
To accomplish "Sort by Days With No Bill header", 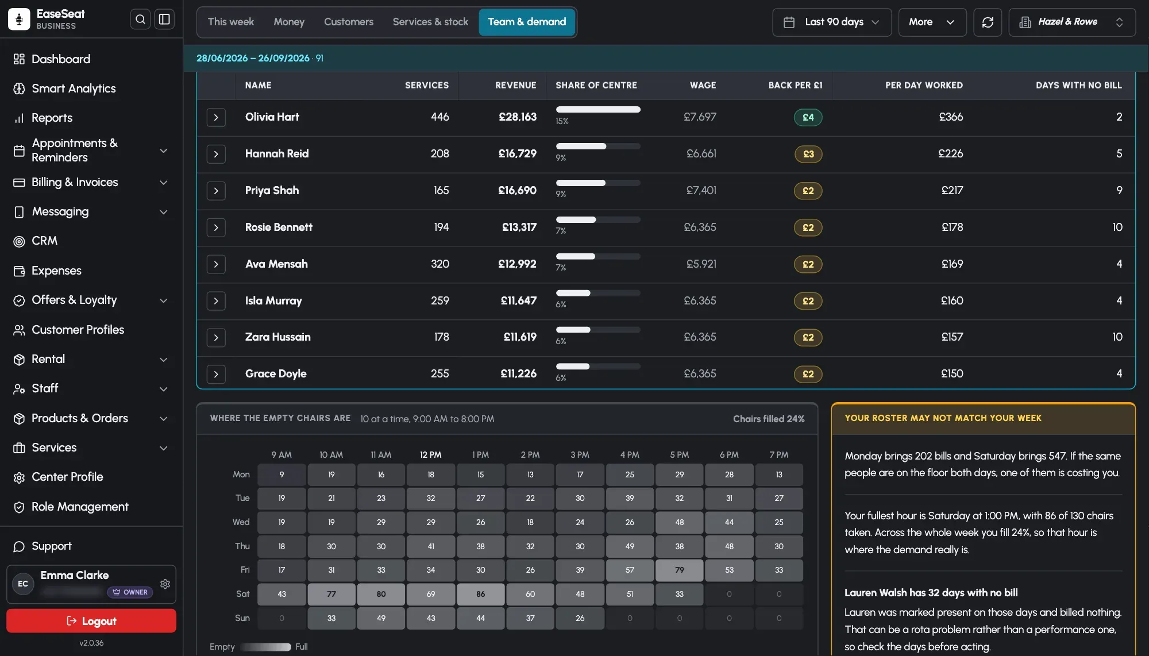I will click(x=1078, y=85).
